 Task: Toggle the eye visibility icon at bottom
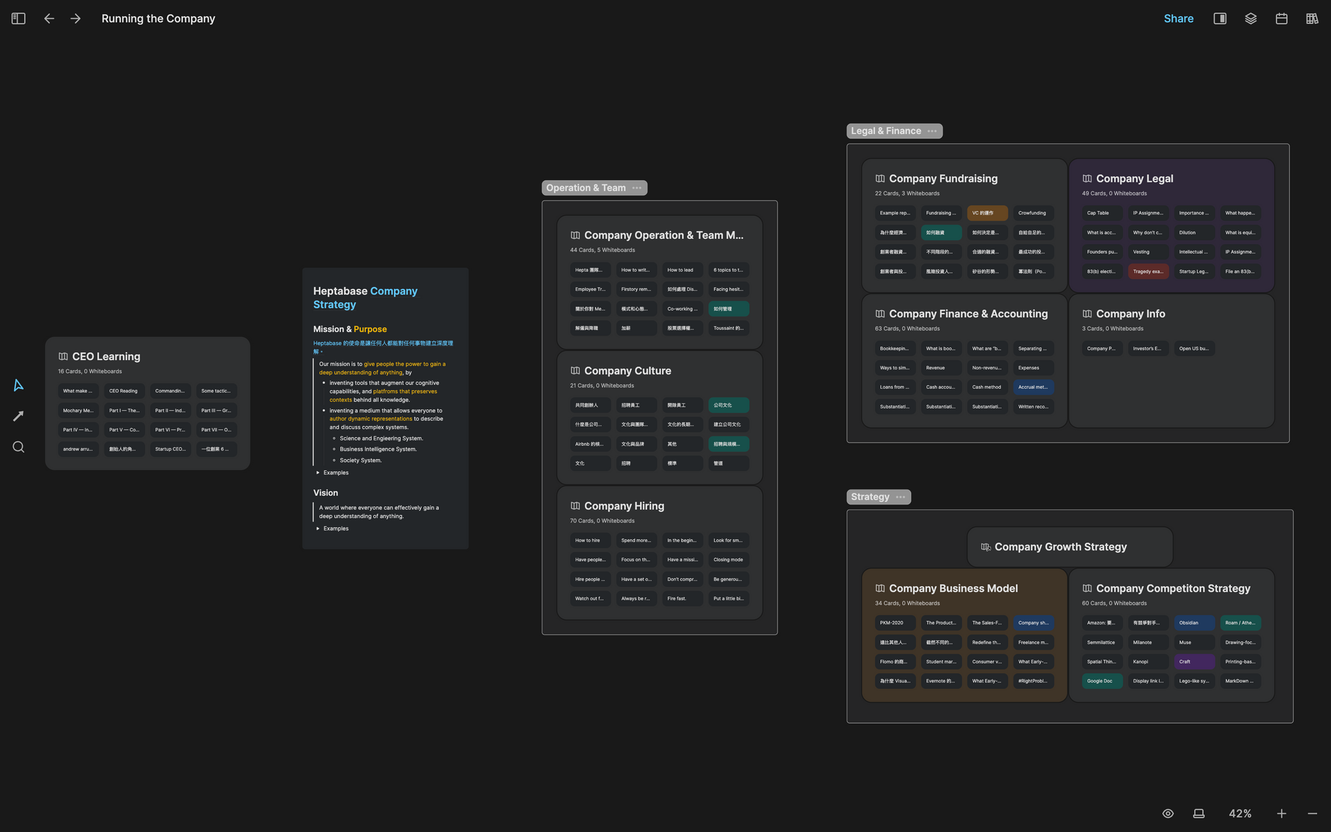[1168, 813]
